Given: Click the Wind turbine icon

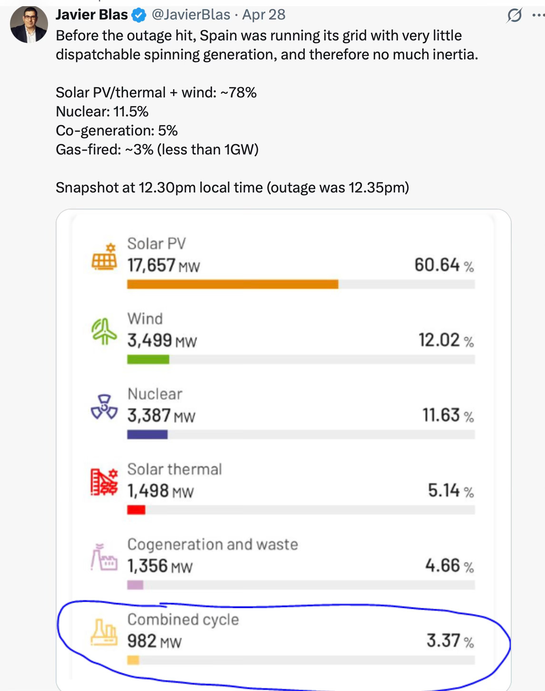Looking at the screenshot, I should coord(104,331).
